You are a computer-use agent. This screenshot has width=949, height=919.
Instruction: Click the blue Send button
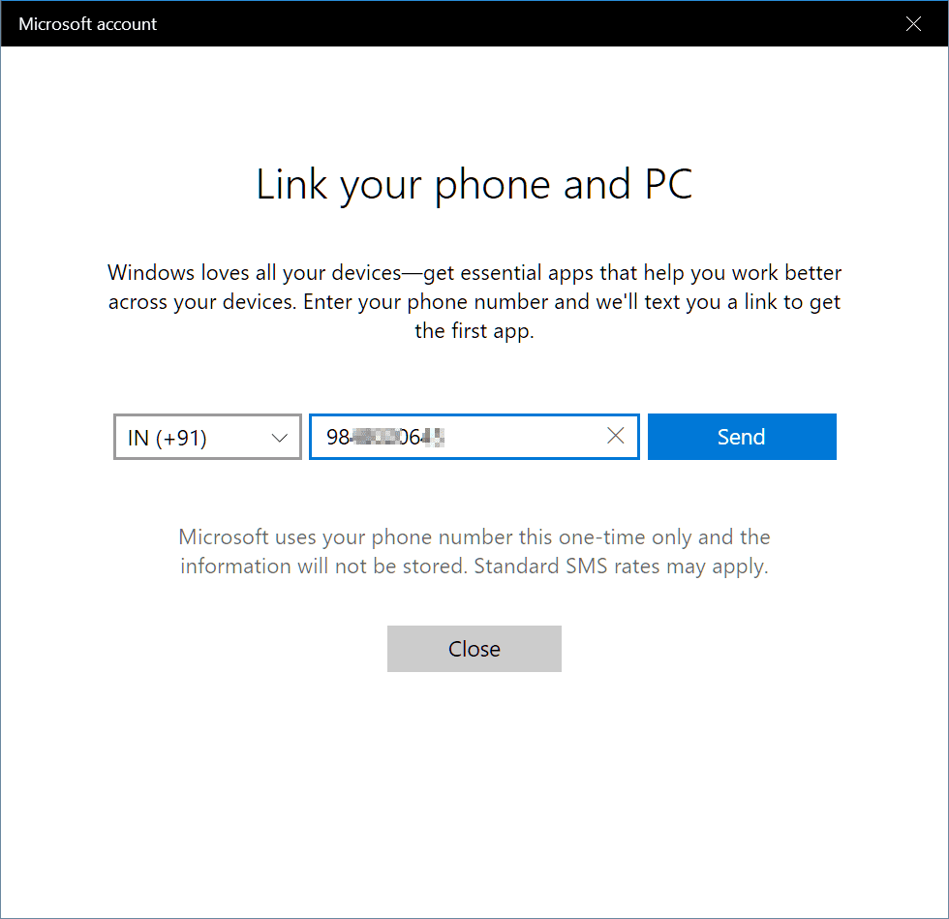coord(742,437)
